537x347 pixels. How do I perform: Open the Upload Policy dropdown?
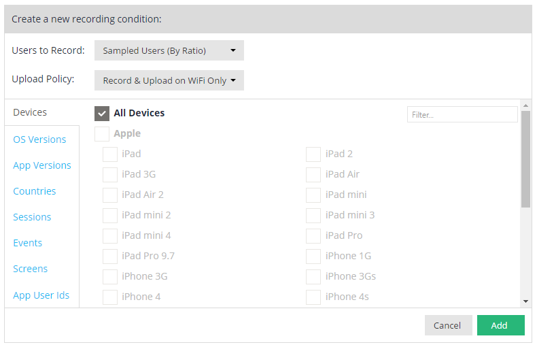coord(169,80)
